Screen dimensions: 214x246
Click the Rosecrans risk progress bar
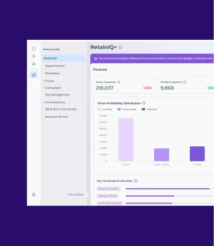[x=170, y=189]
